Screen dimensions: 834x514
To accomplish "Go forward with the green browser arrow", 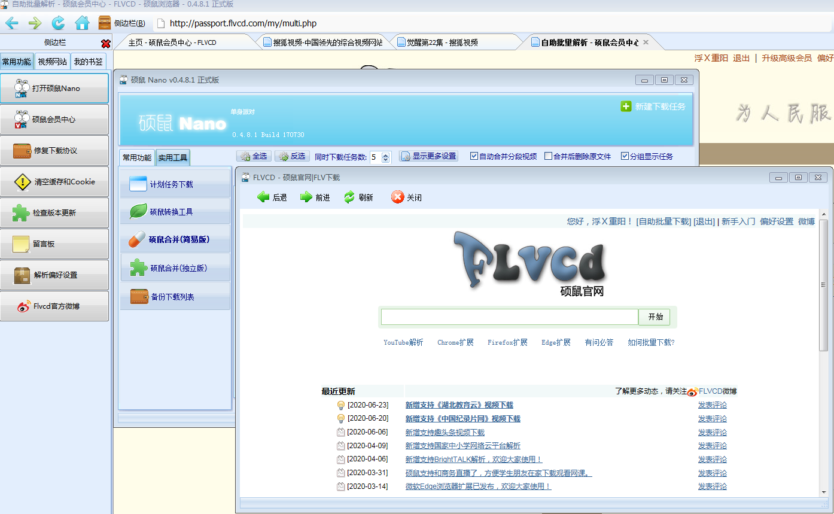I will 35,23.
